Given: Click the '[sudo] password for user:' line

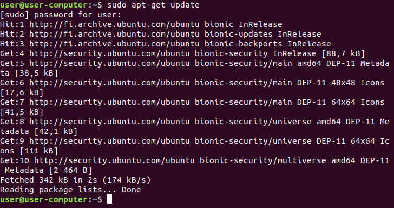Looking at the screenshot, I should click(x=61, y=15).
